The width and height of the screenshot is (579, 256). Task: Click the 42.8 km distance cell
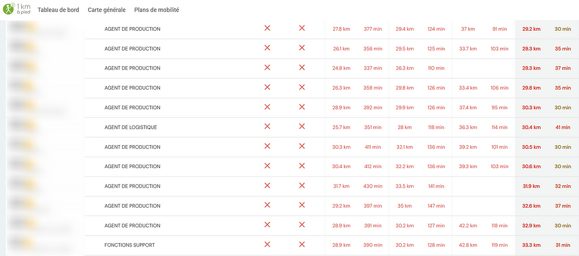coord(468,245)
